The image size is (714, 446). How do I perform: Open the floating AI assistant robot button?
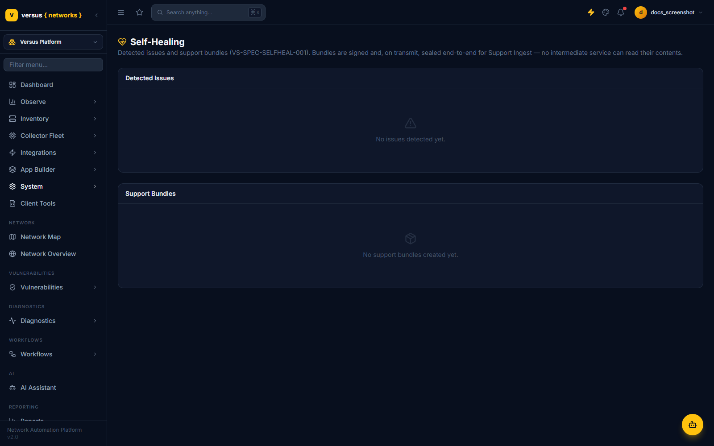[693, 425]
